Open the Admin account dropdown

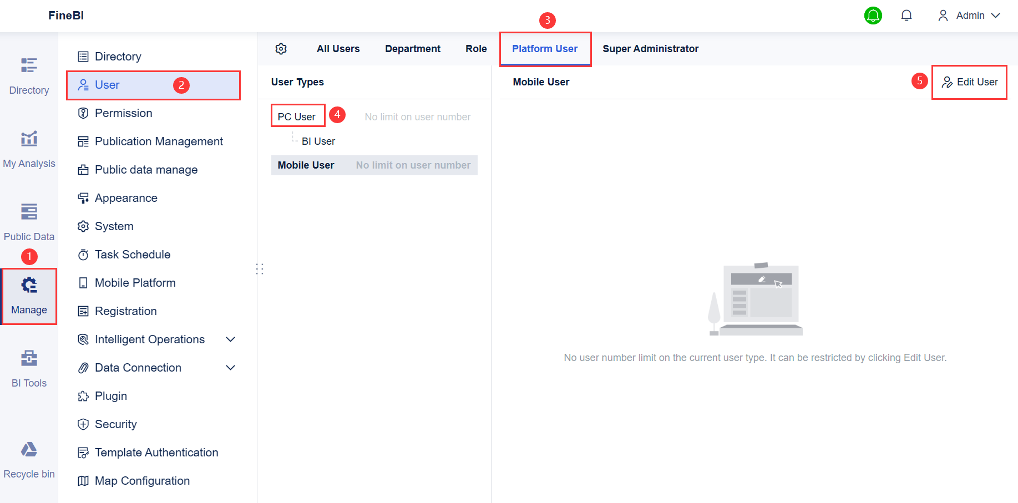click(969, 15)
